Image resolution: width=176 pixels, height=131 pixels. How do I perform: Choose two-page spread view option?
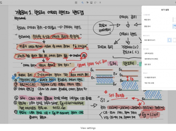(x=175, y=40)
